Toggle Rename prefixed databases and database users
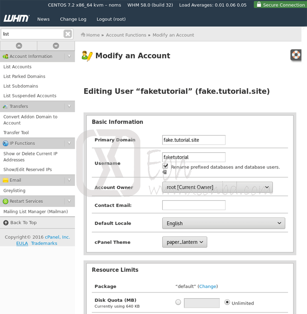Image resolution: width=307 pixels, height=314 pixels. tap(165, 166)
